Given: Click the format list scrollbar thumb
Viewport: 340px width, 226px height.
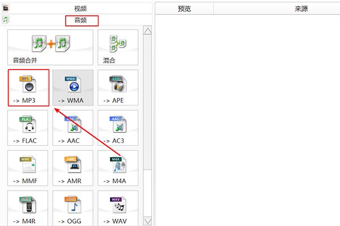Looking at the screenshot, I should click(x=148, y=102).
